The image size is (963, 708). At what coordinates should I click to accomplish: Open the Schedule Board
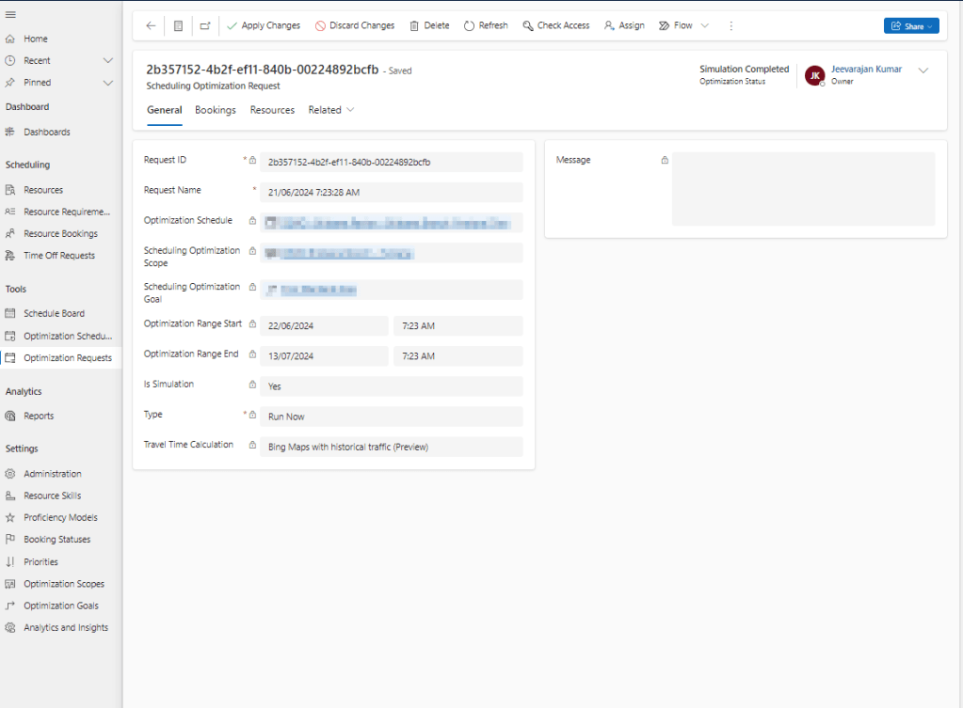click(x=54, y=314)
